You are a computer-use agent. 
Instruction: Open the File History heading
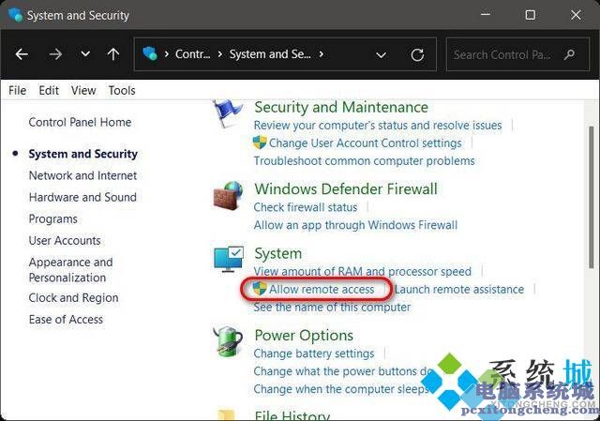tap(292, 415)
